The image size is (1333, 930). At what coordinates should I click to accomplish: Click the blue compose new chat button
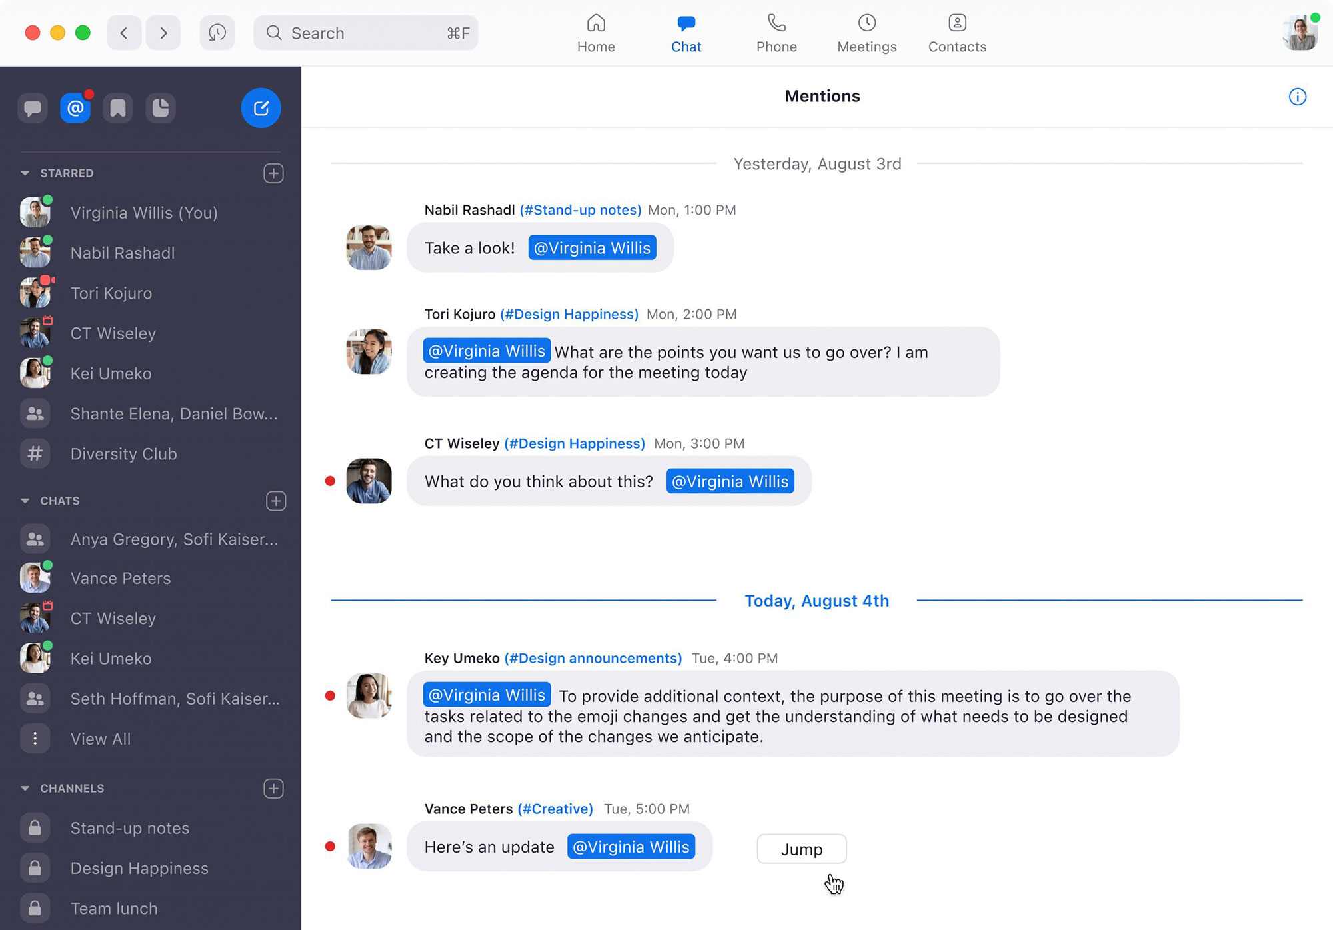tap(261, 108)
